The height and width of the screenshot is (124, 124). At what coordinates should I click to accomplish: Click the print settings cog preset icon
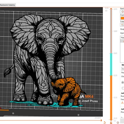click(122, 12)
